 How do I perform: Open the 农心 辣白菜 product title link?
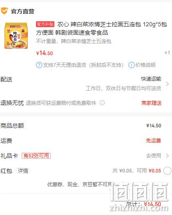click(102, 28)
